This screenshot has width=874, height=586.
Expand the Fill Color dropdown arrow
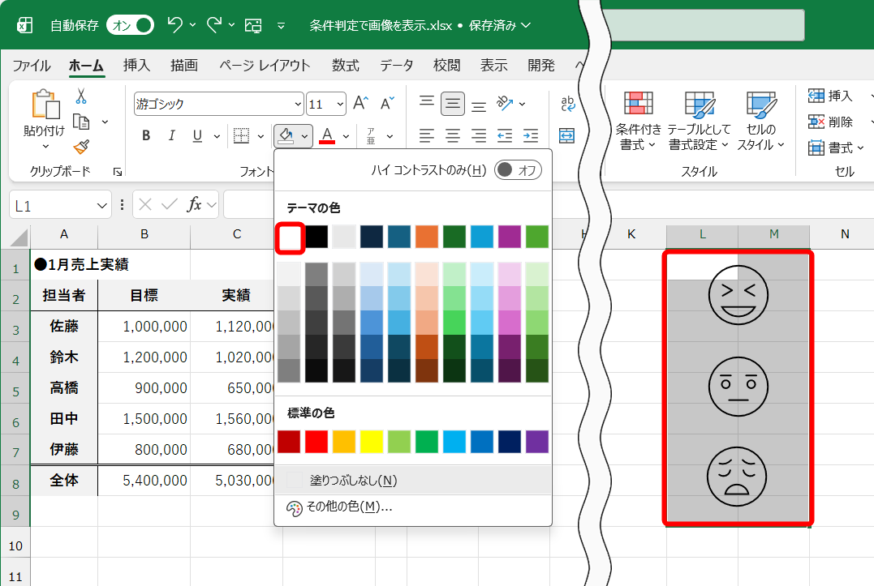304,136
